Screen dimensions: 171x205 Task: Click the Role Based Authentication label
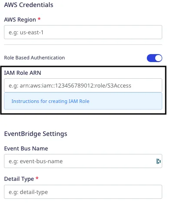tap(34, 58)
